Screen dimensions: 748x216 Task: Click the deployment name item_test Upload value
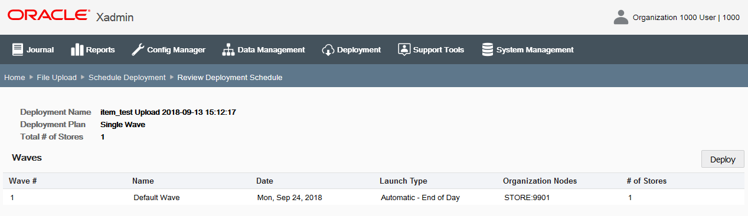(168, 112)
